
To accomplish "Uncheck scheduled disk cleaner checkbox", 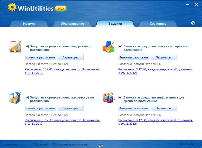I will (27, 46).
